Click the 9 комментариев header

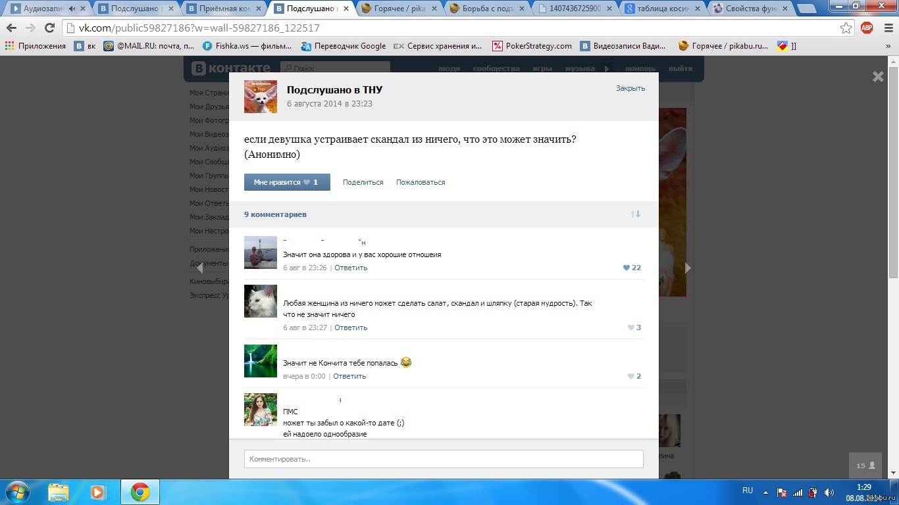point(275,214)
